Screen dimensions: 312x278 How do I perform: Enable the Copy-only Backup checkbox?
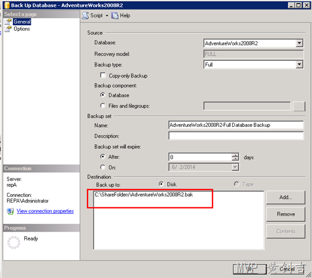(x=103, y=75)
